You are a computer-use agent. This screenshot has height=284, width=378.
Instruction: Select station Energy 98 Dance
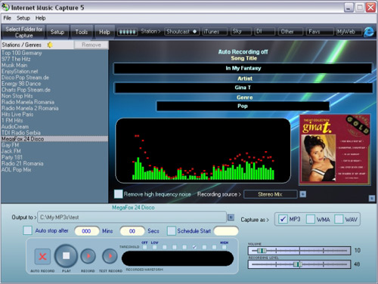54,84
